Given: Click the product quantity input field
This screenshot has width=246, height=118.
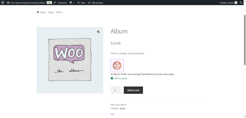Looking at the screenshot, I should click(116, 90).
